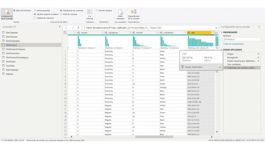Toggle Mostrar espacio en blanco checkbox

coord(35,14)
